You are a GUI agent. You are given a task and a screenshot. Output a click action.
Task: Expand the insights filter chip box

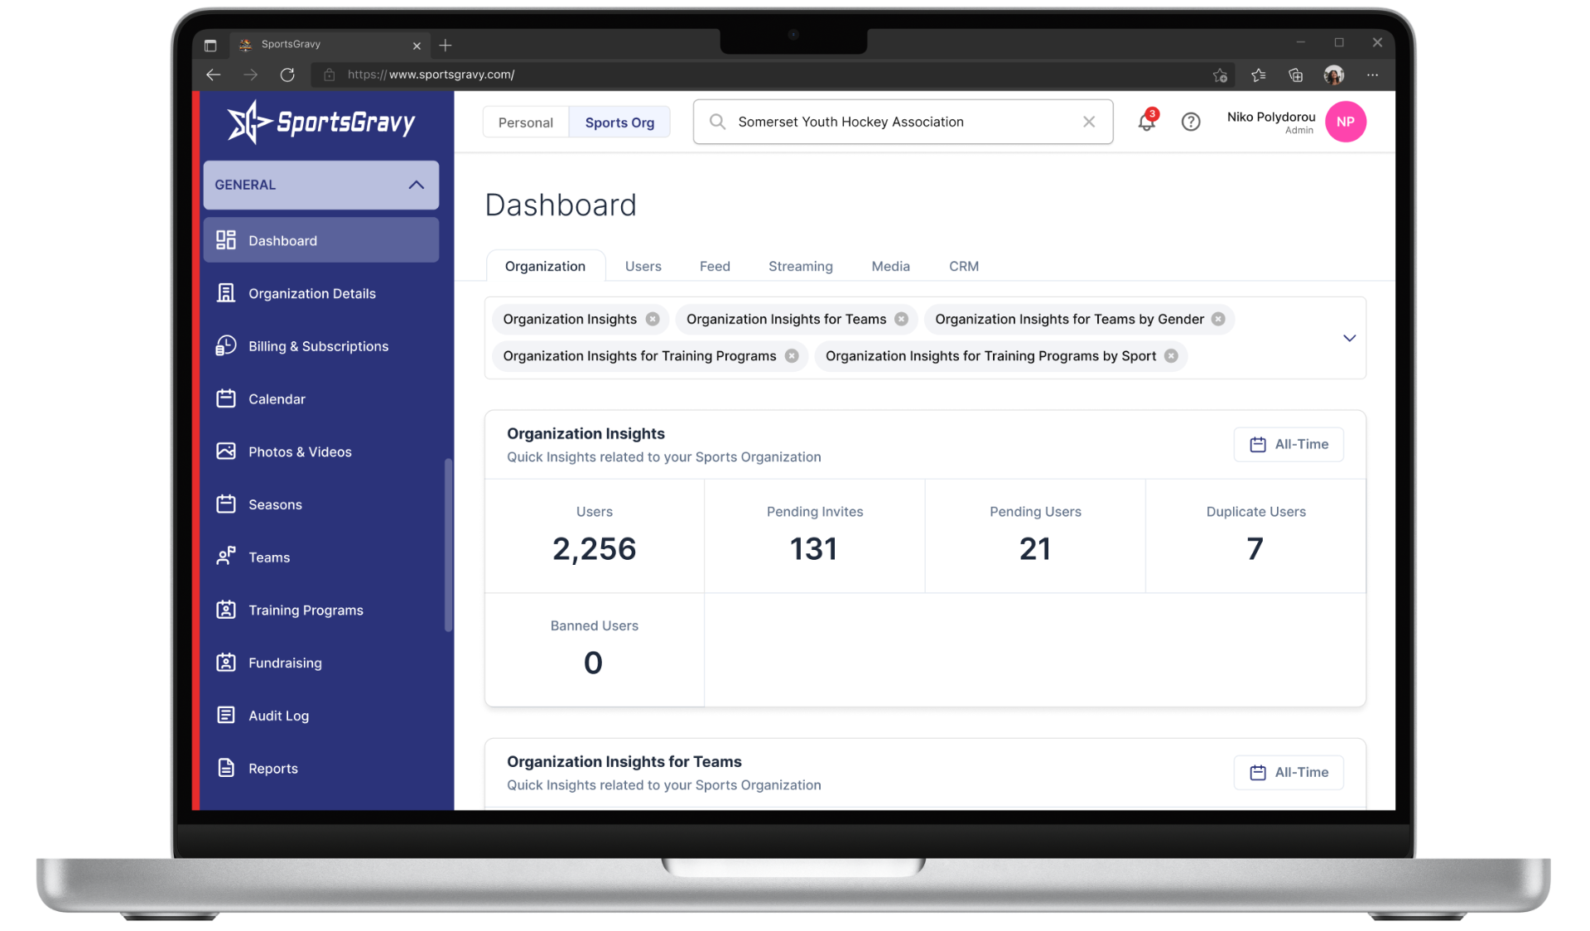pyautogui.click(x=1349, y=338)
